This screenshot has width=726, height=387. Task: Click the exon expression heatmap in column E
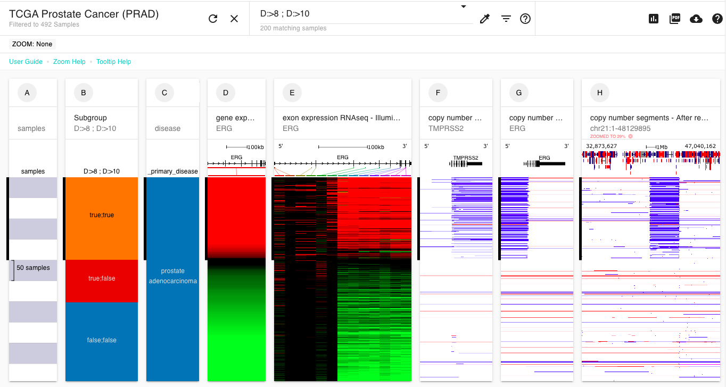point(343,279)
